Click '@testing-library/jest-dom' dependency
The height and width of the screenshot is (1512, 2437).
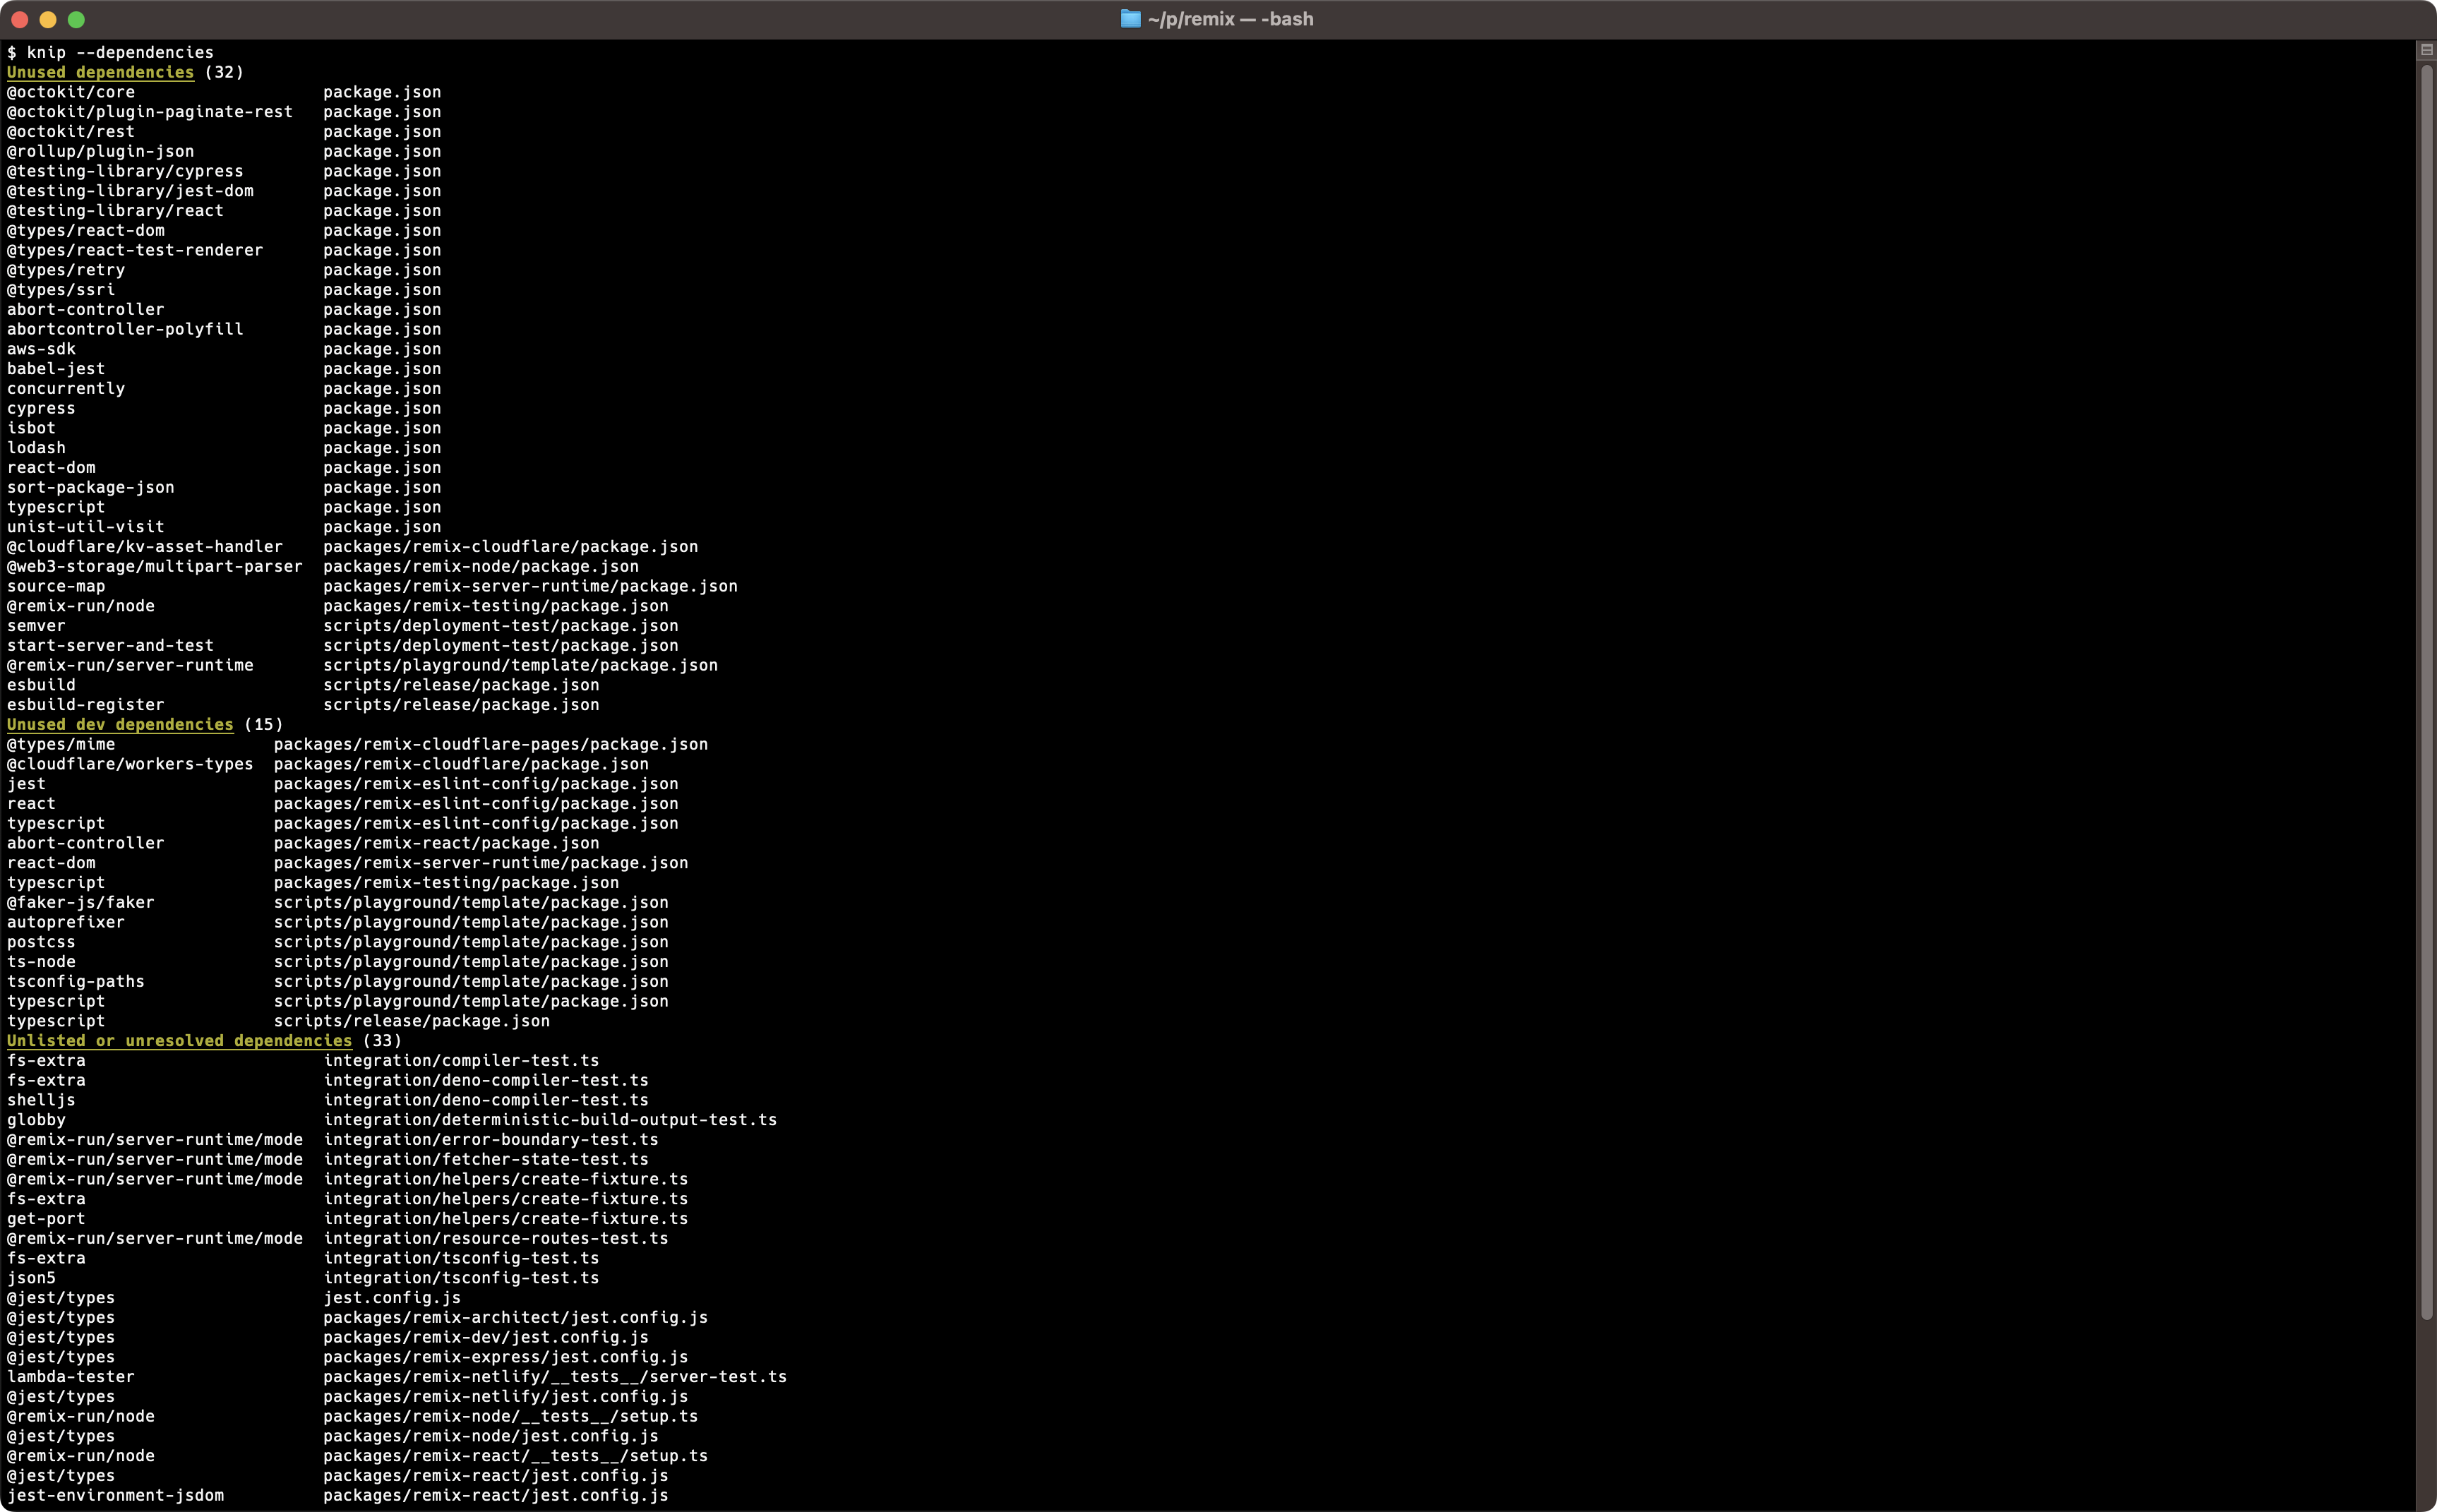[130, 191]
